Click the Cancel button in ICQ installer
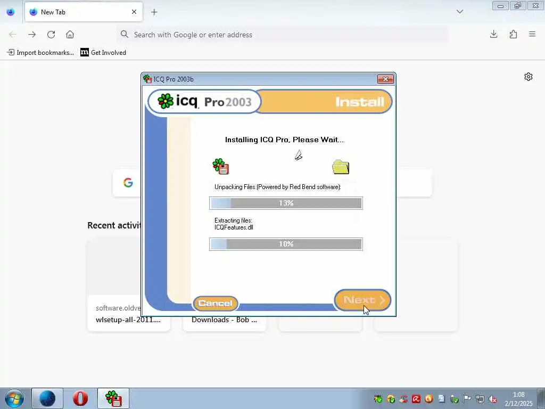545x409 pixels. click(x=216, y=303)
